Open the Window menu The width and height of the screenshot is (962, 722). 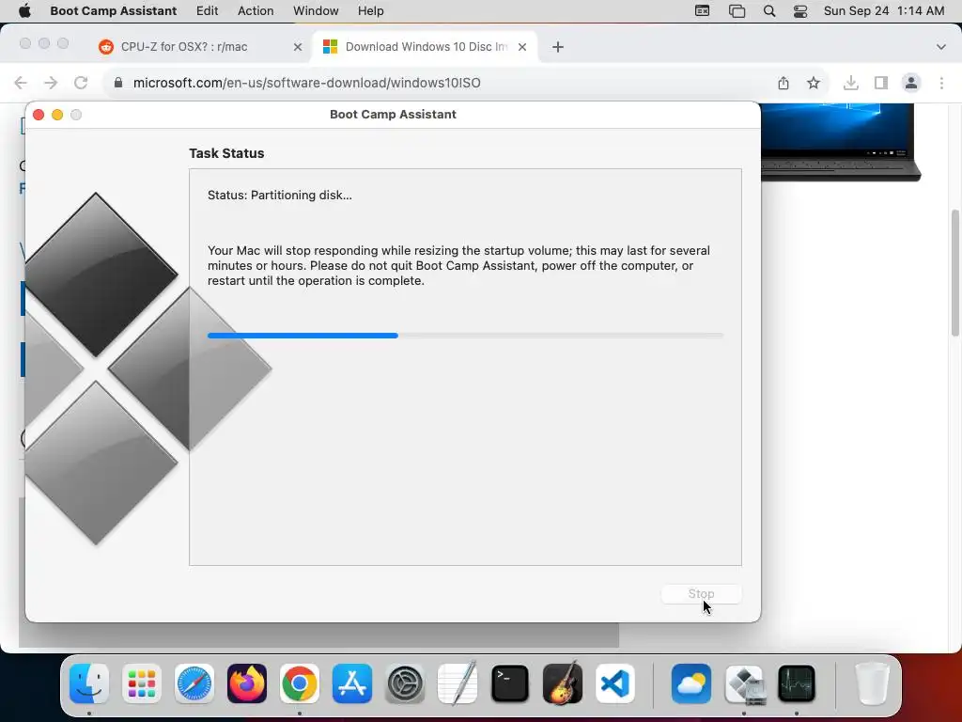pyautogui.click(x=316, y=11)
